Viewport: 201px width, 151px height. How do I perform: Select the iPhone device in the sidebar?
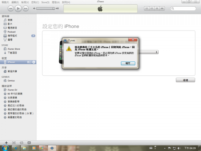[18, 62]
